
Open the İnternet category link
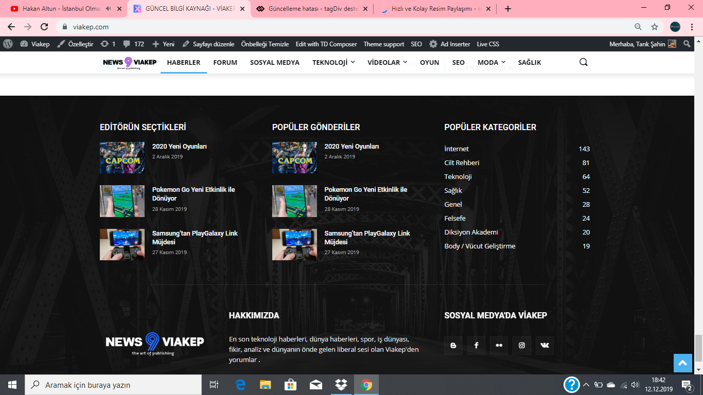point(456,149)
